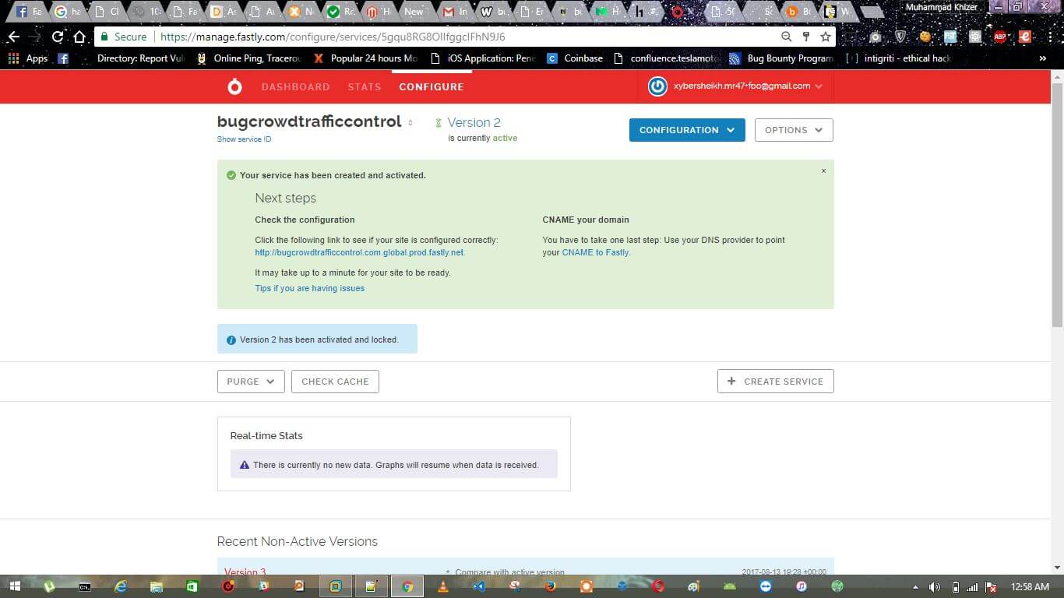Image resolution: width=1064 pixels, height=598 pixels.
Task: Open Adblock Plus extension icon
Action: coord(1000,37)
